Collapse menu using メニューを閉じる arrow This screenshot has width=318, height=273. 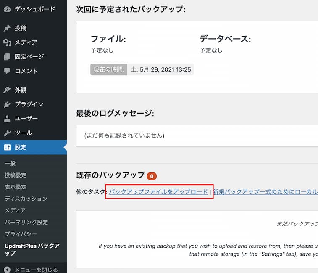(x=7, y=270)
